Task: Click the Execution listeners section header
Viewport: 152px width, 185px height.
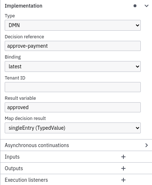Action: pos(26,180)
